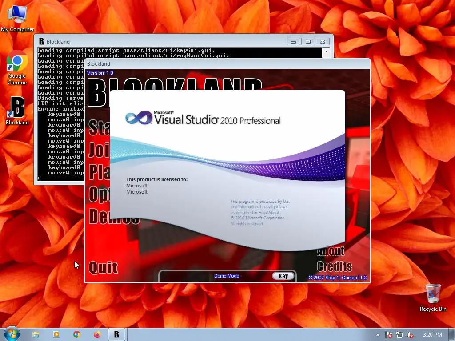
Task: Click the 2007 Step 1: Games LLC copyright
Action: point(338,278)
